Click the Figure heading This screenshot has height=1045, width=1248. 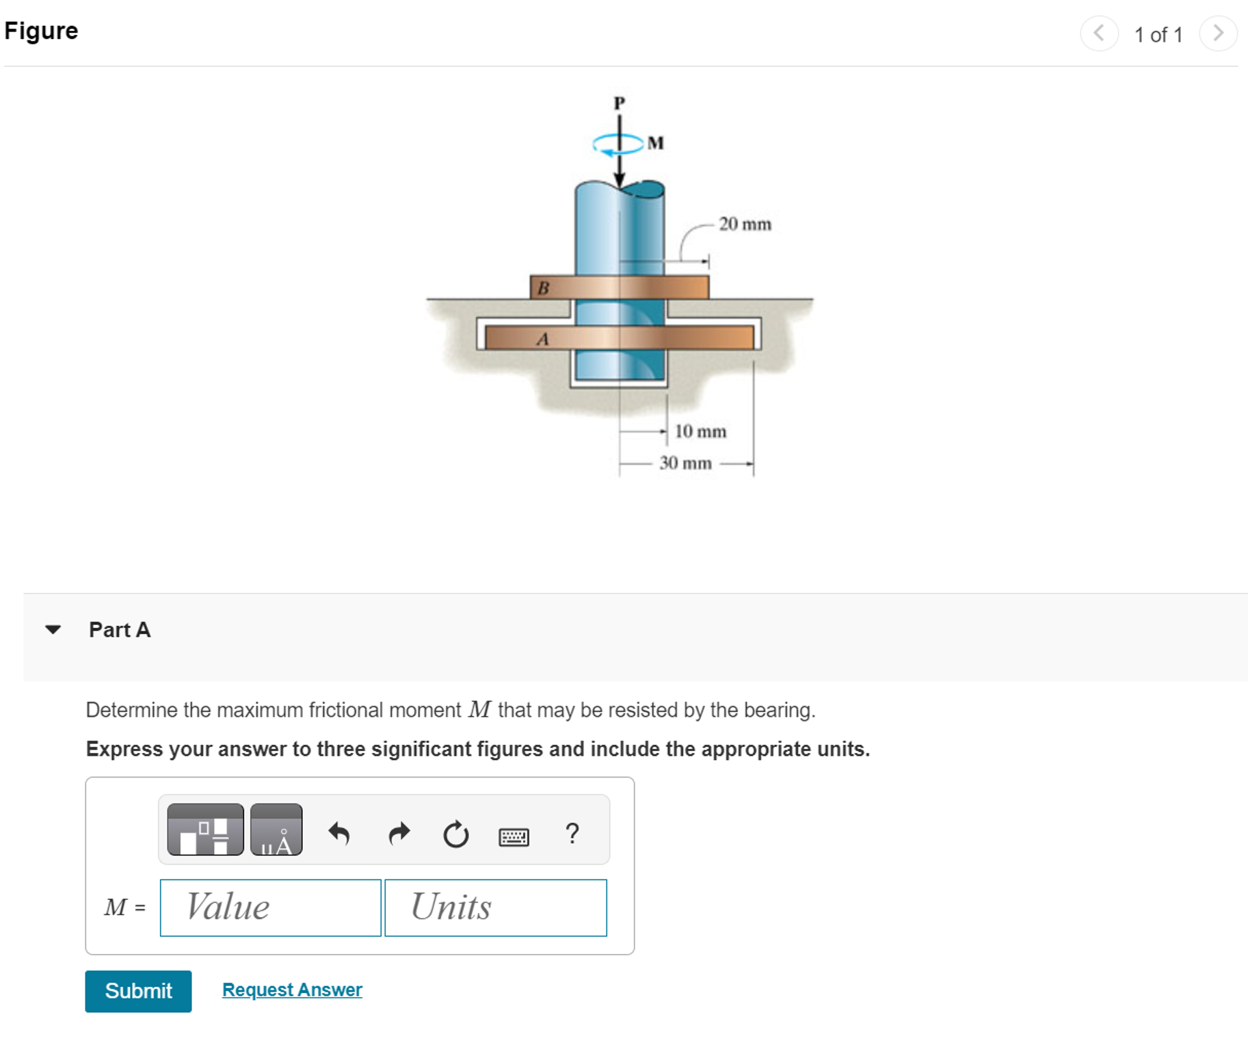[x=40, y=30]
